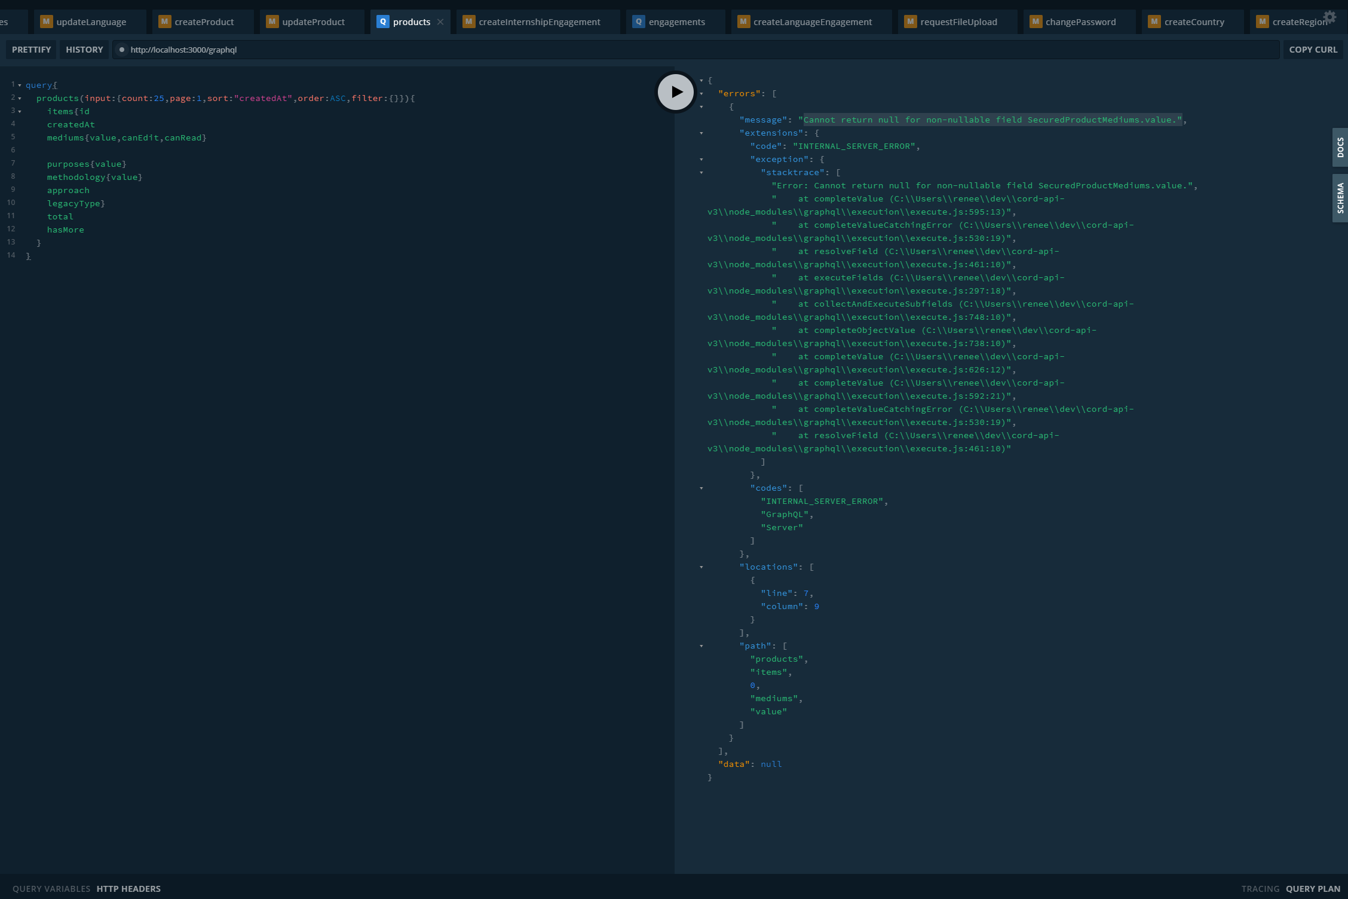
Task: Click the Q icon on engagements tab
Action: click(x=639, y=22)
